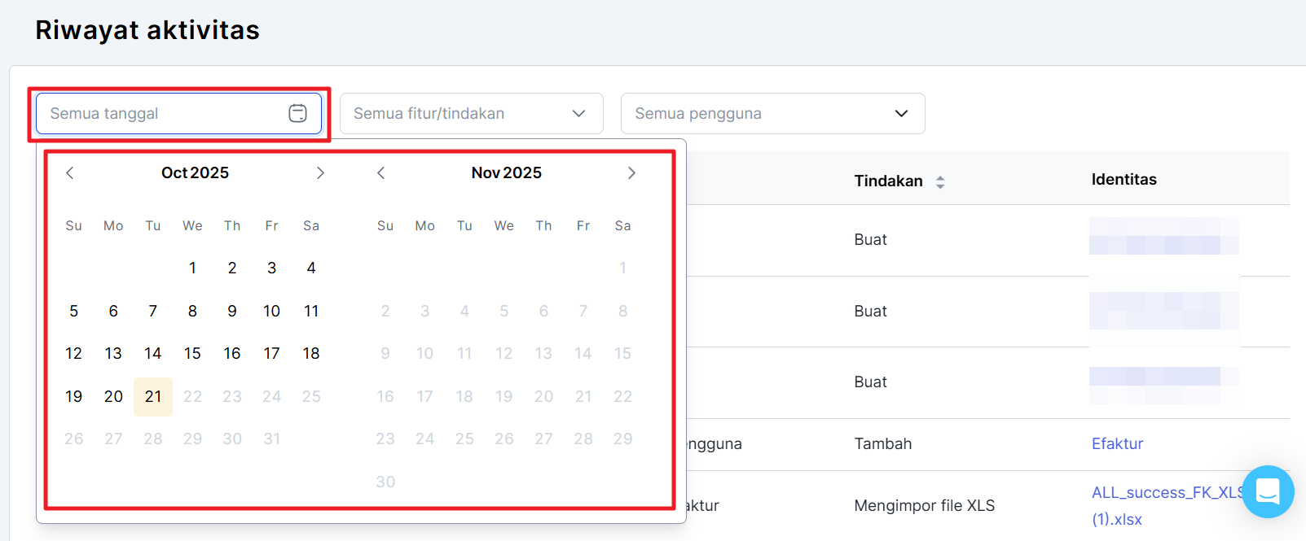This screenshot has width=1306, height=541.
Task: Click the Oct 2025 month header
Action: 195,173
